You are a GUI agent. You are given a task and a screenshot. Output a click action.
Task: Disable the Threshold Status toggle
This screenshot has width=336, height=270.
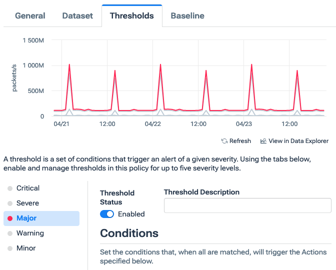[107, 214]
